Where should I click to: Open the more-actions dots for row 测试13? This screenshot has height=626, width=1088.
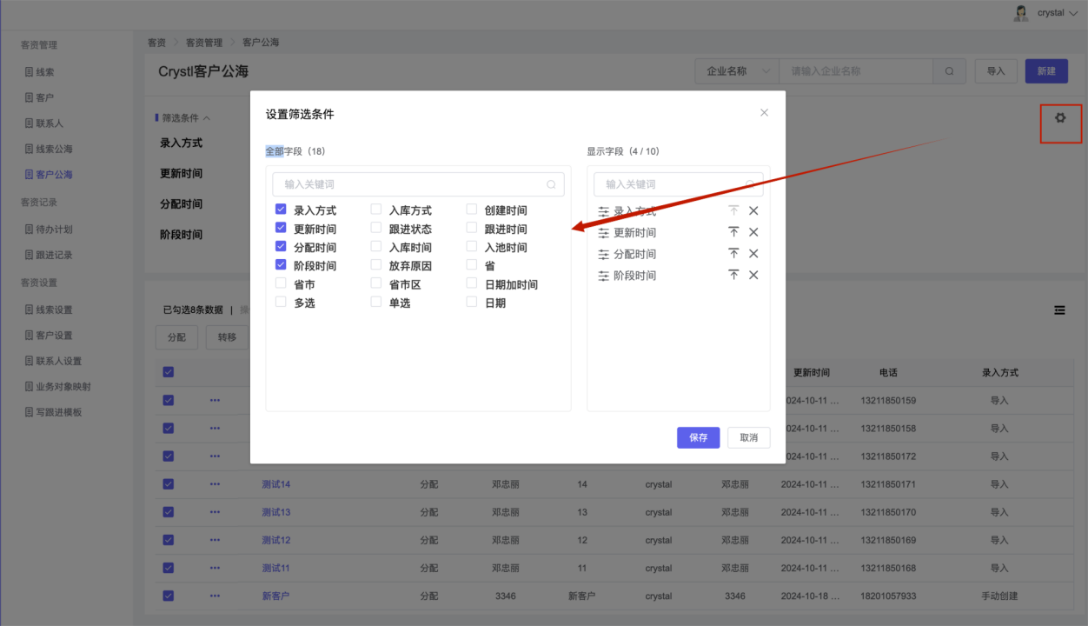(x=215, y=512)
